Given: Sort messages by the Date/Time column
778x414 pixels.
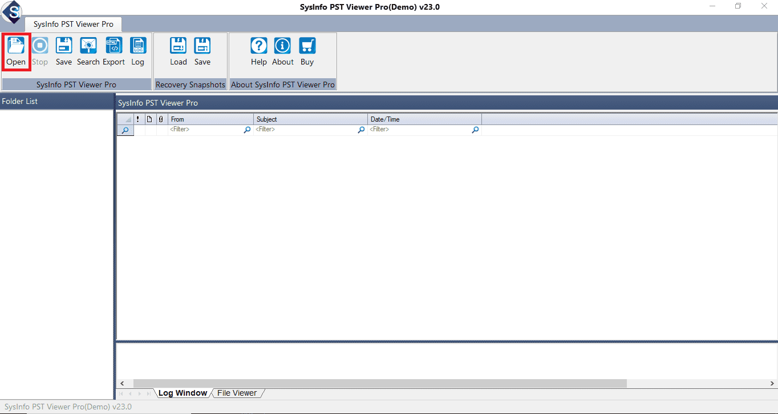Looking at the screenshot, I should coord(424,119).
